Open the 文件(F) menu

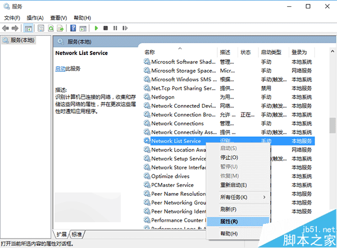click(12, 18)
